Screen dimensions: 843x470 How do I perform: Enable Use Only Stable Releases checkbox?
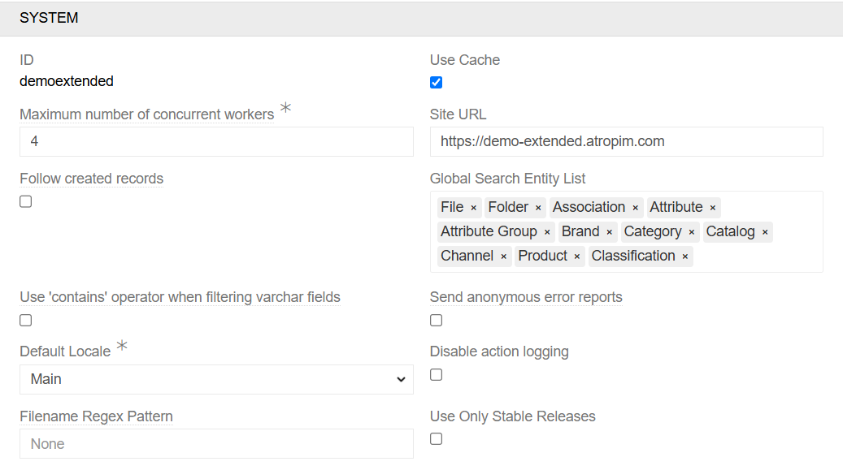(437, 438)
